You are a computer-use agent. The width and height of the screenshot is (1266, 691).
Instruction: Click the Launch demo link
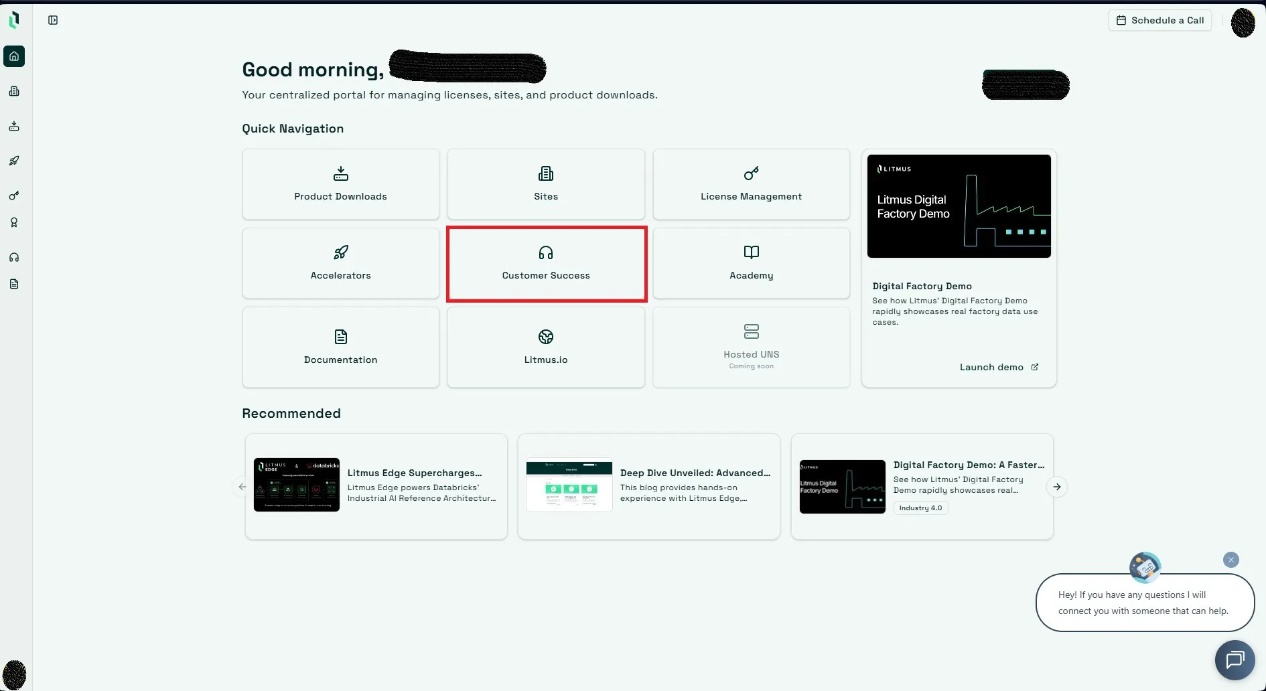coord(999,367)
